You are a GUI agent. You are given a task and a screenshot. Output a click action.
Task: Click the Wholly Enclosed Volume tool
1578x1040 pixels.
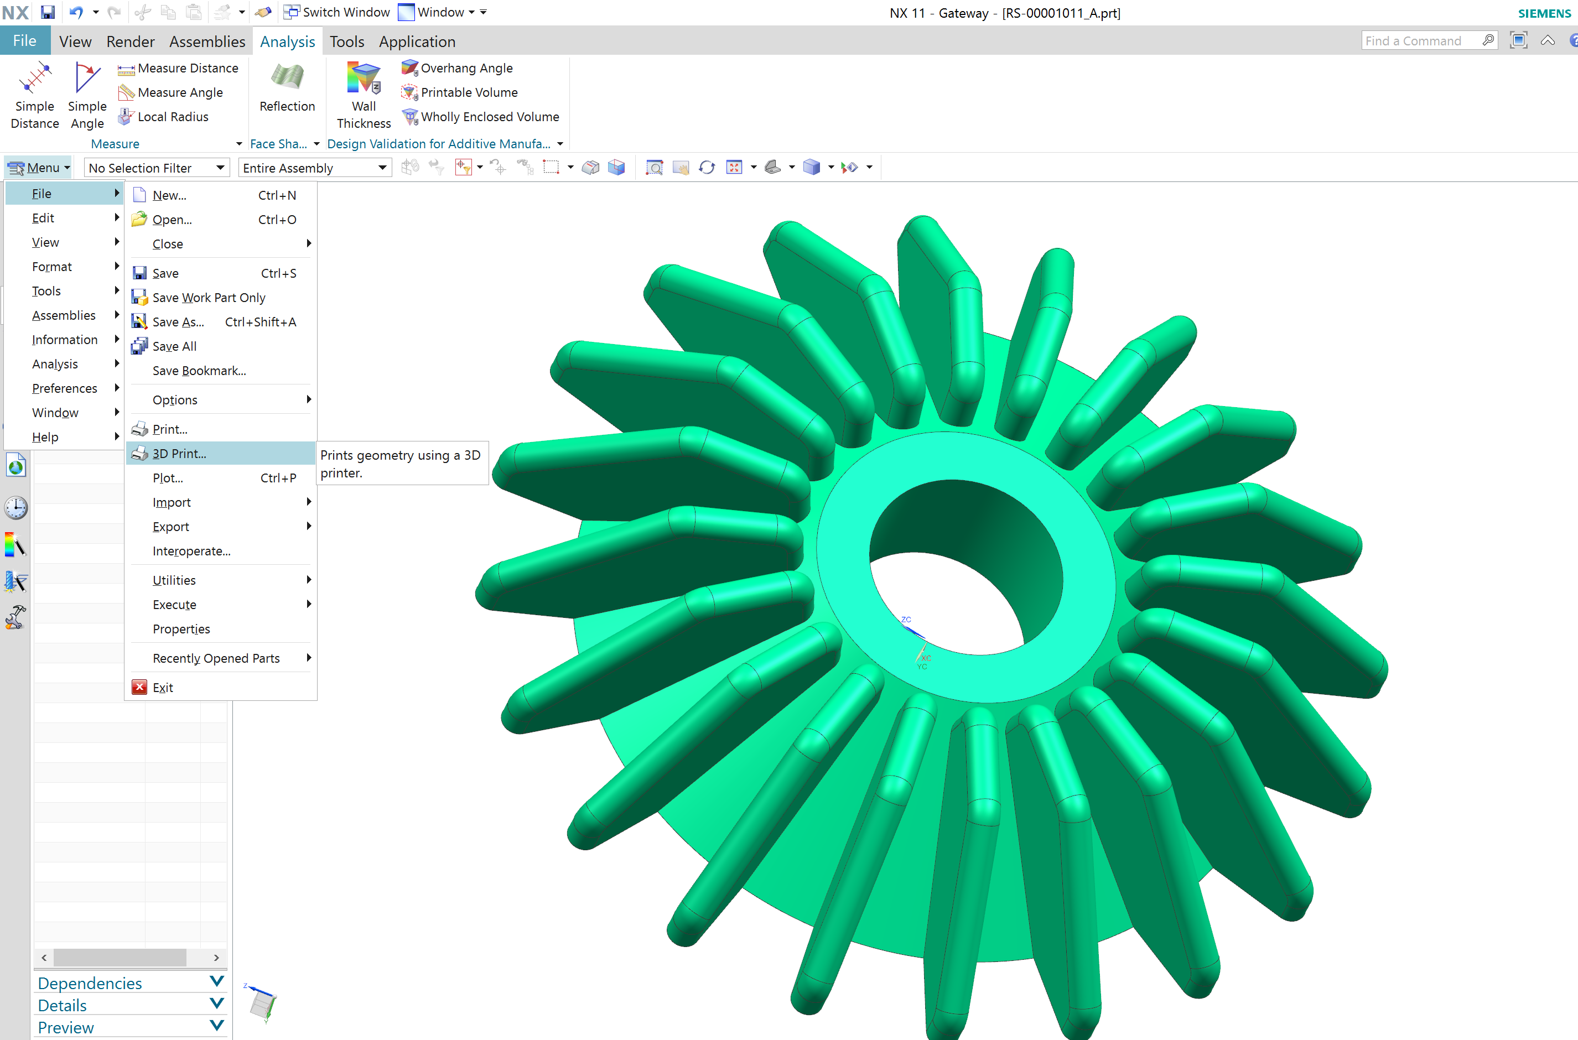(x=486, y=117)
